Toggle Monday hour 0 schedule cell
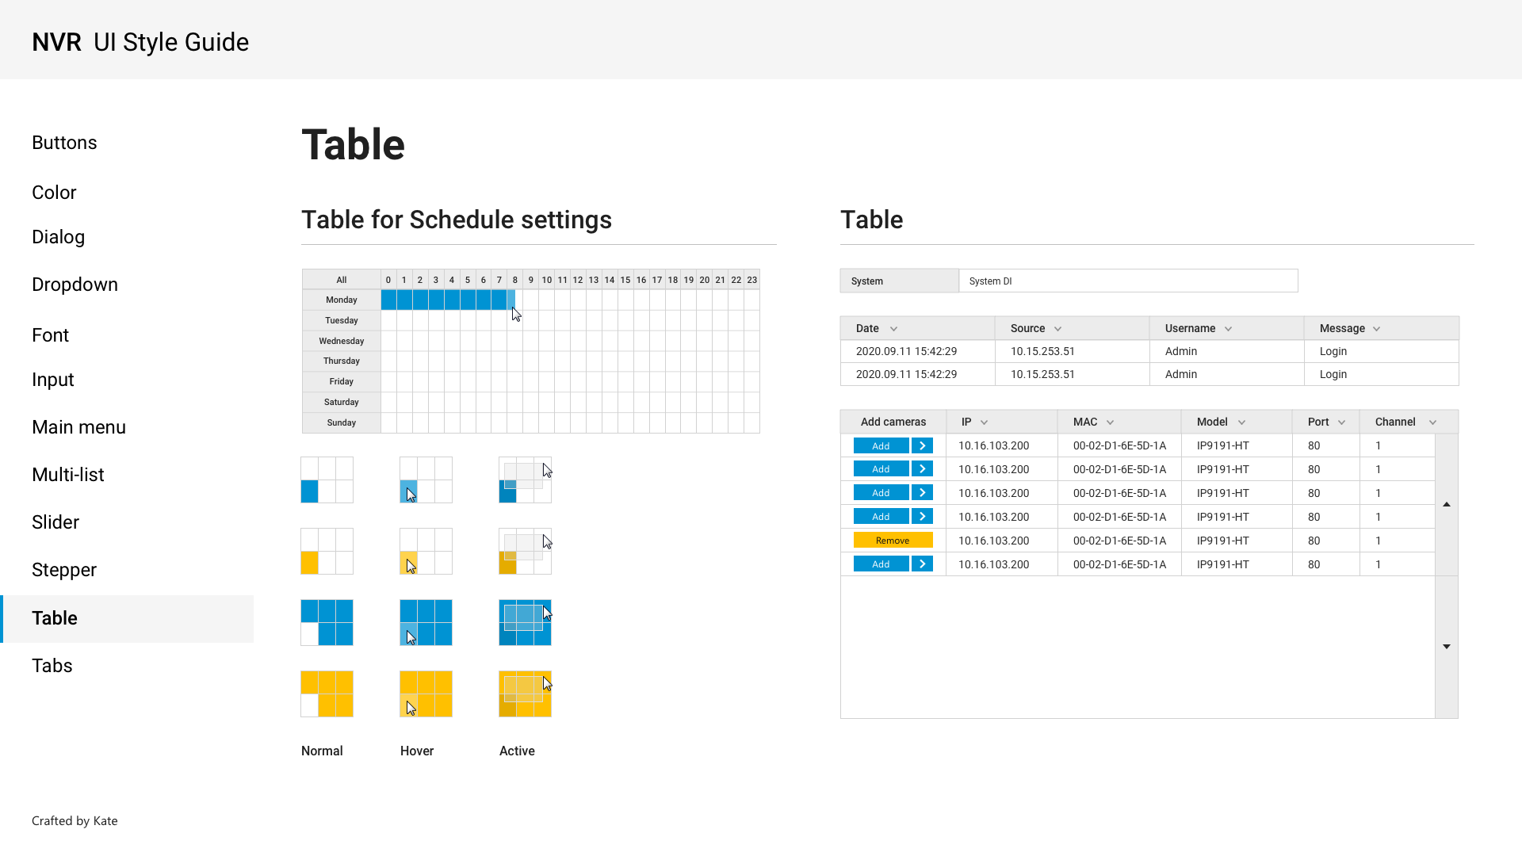Viewport: 1522px width, 856px height. tap(388, 300)
